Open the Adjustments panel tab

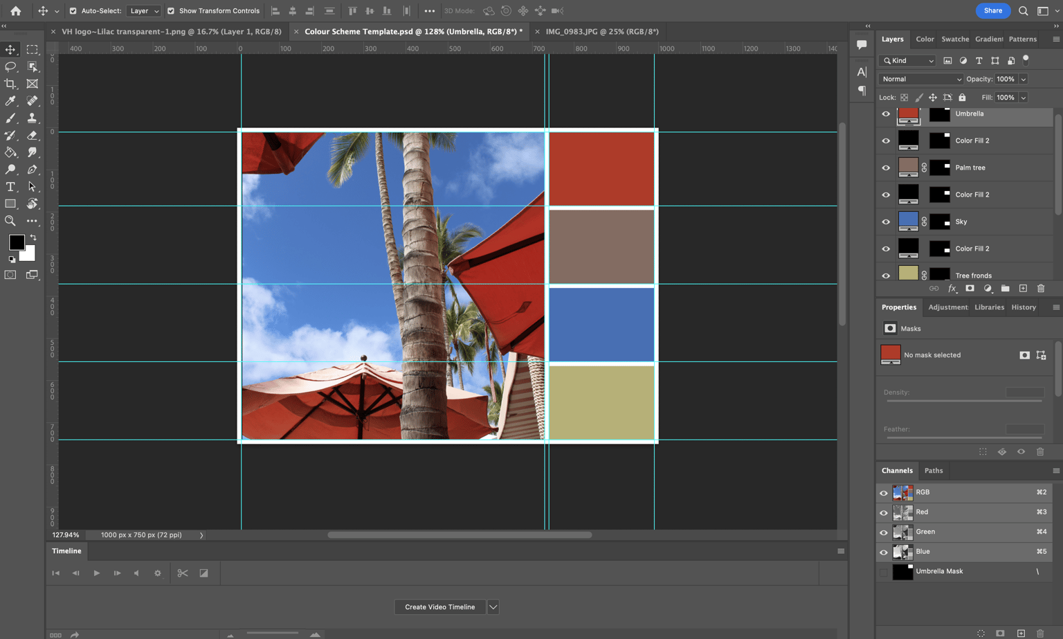[947, 307]
